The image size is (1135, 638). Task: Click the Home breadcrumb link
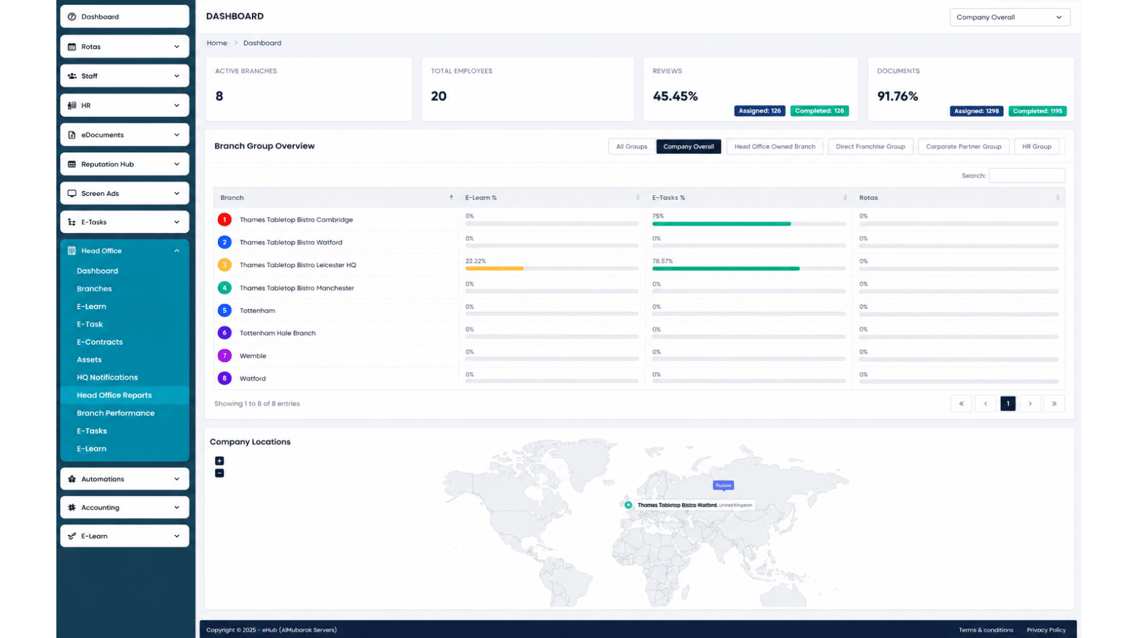(217, 43)
